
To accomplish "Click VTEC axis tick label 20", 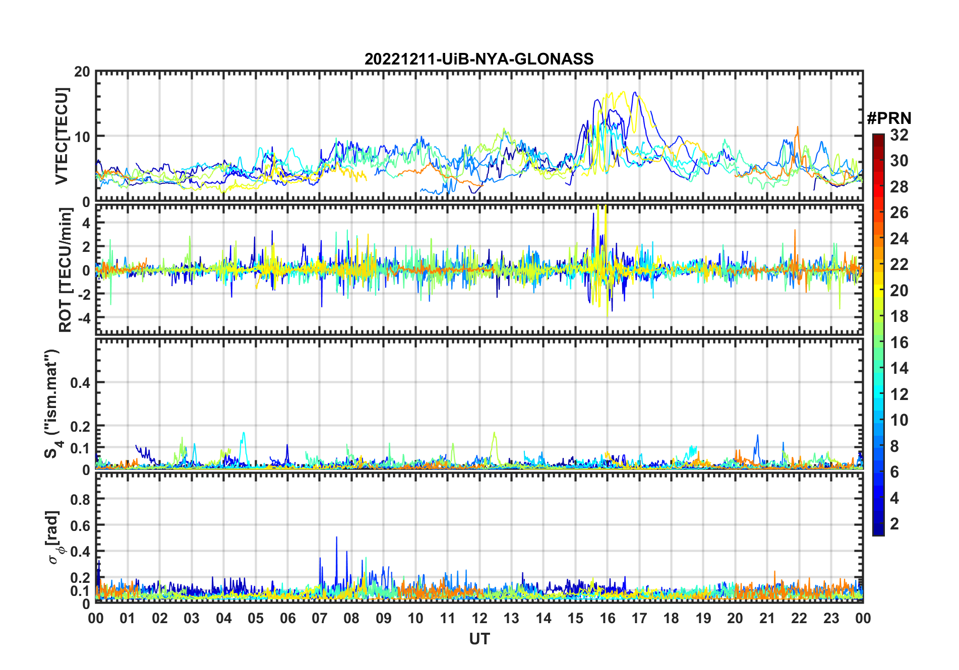I will 82,72.
